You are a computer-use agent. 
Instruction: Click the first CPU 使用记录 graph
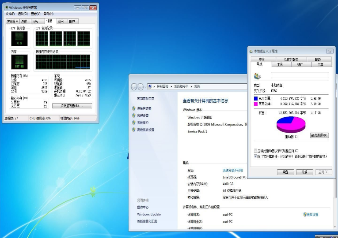click(x=42, y=38)
